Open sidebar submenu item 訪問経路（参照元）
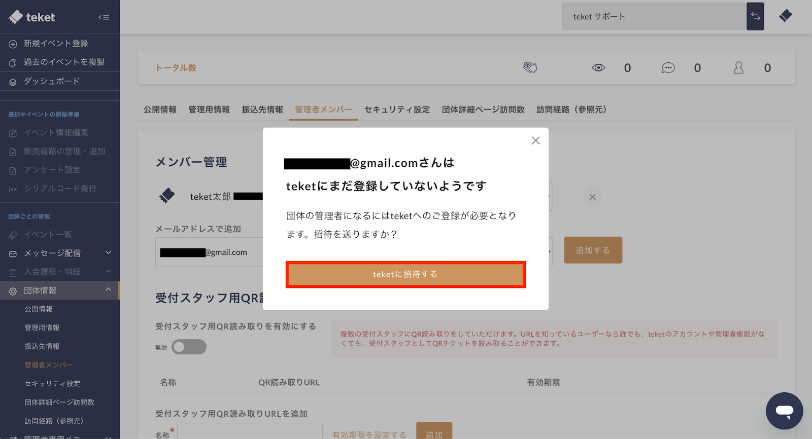 (x=54, y=421)
